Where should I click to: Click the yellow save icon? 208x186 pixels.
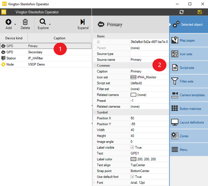[200, 12]
